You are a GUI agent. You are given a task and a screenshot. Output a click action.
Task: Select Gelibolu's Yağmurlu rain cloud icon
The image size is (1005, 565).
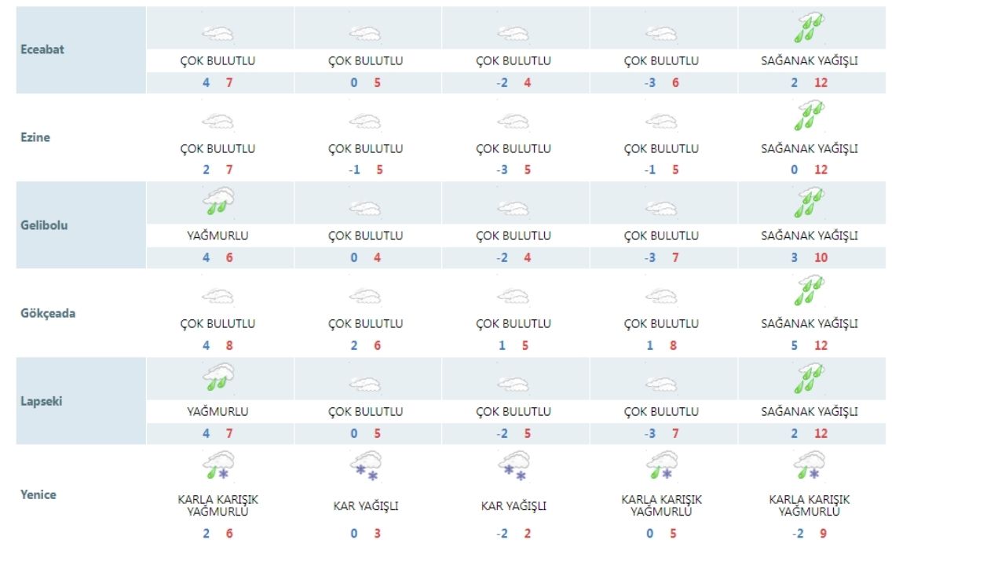[218, 202]
